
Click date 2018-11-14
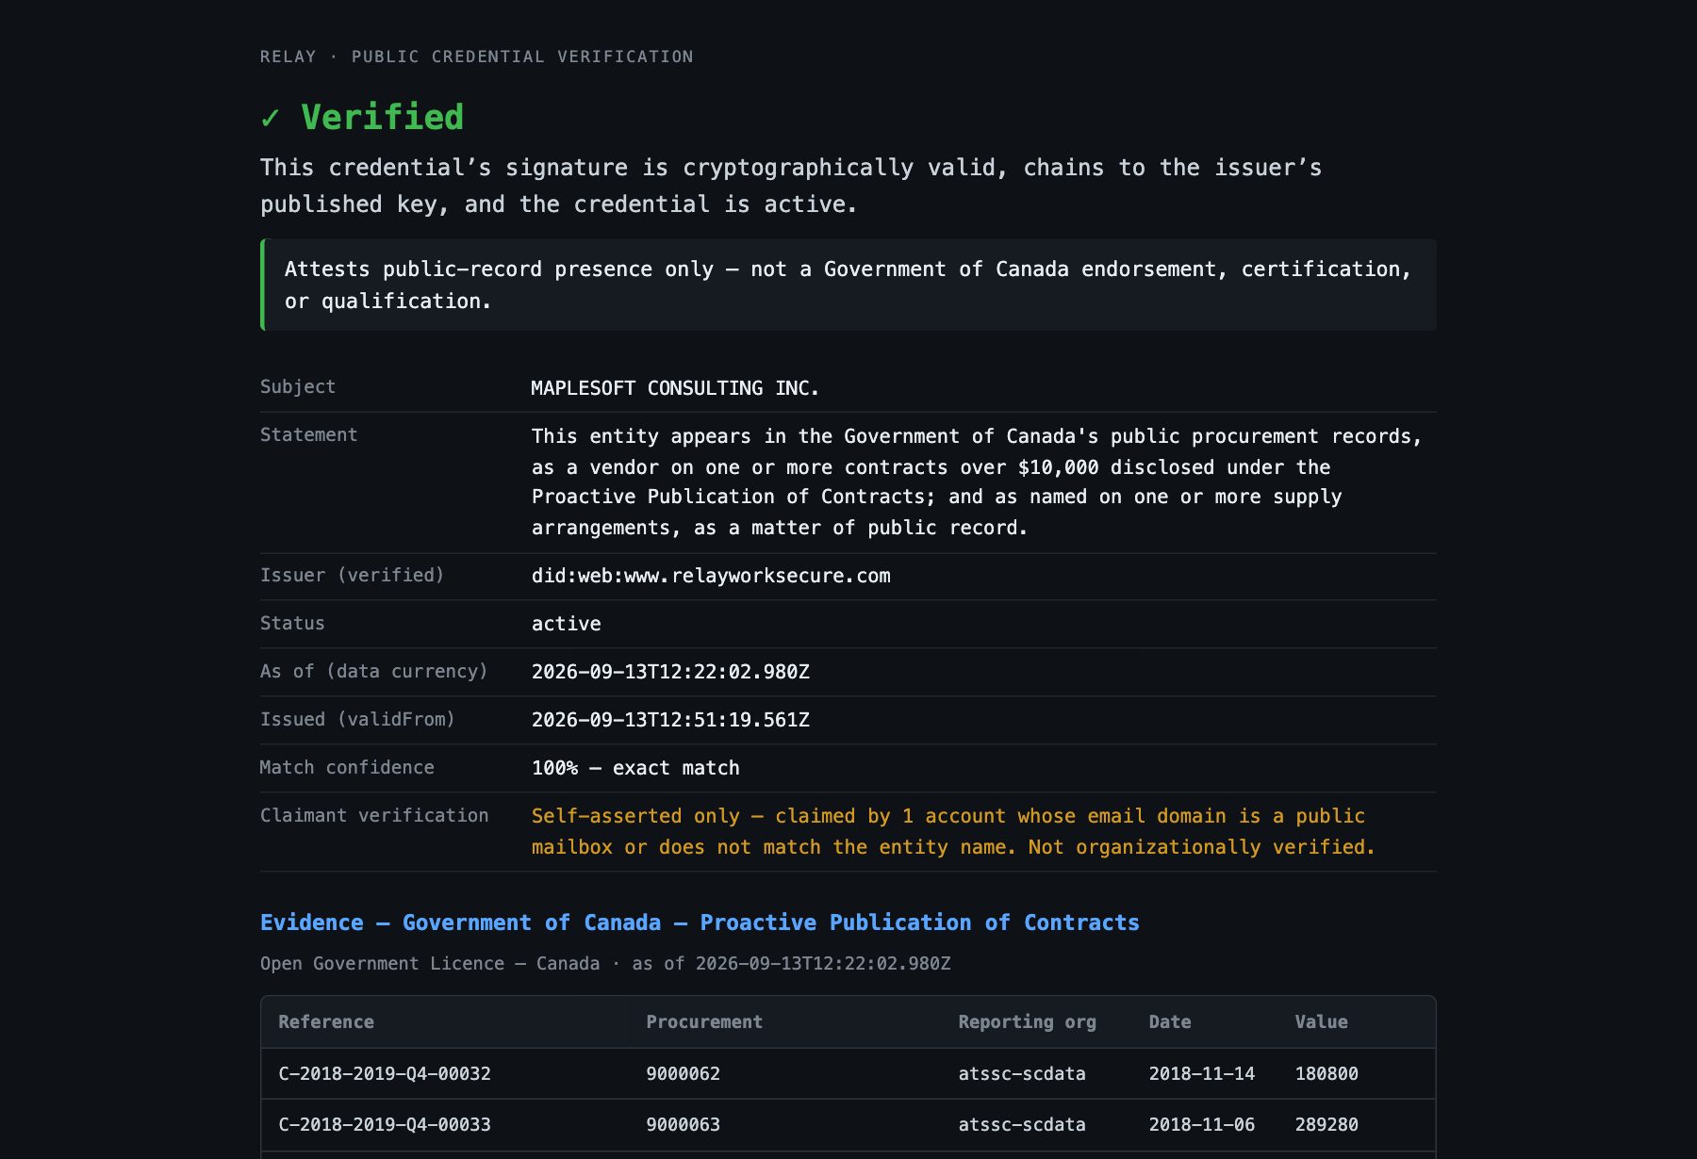pos(1201,1073)
